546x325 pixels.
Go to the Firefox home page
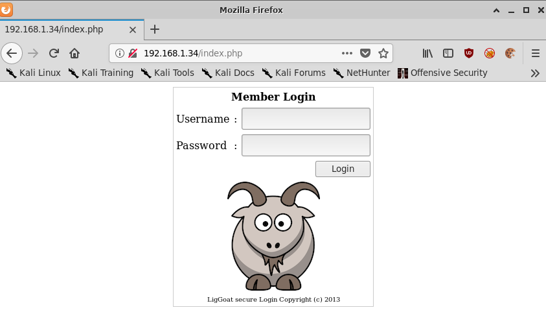74,53
